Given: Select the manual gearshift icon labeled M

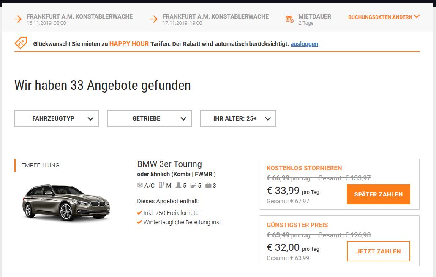Looking at the screenshot, I should (x=161, y=185).
